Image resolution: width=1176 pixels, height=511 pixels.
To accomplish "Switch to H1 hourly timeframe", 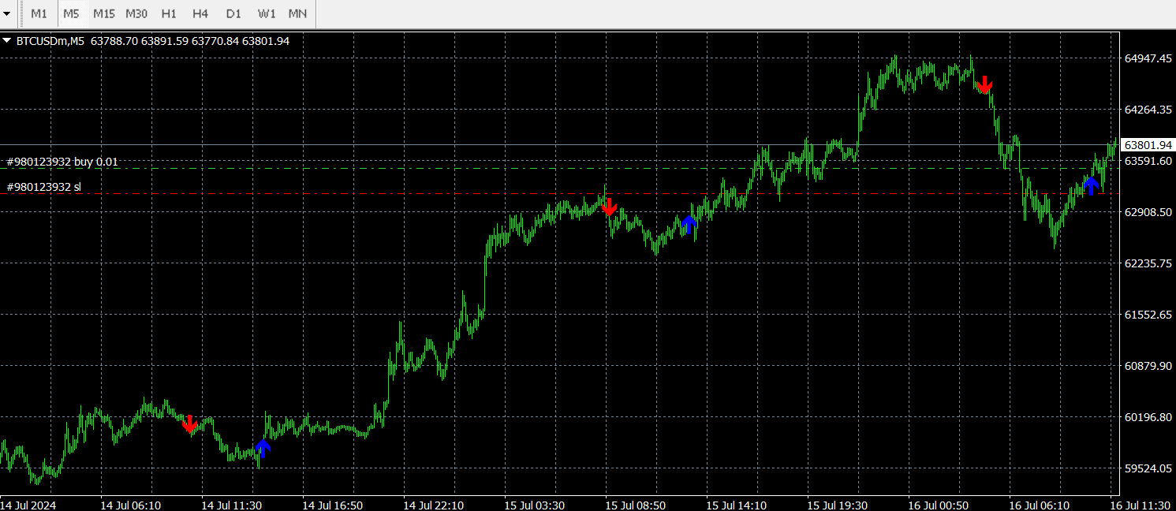I will point(168,13).
